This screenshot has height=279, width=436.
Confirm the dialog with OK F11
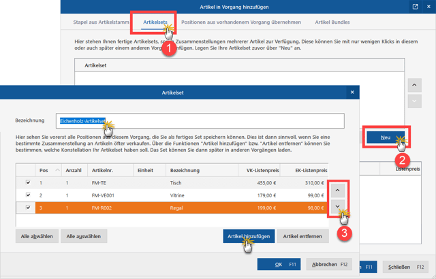click(279, 264)
